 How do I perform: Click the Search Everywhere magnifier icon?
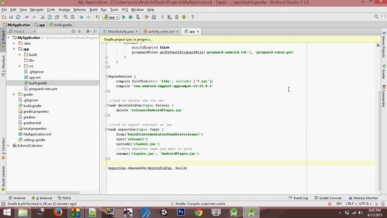tap(376, 16)
